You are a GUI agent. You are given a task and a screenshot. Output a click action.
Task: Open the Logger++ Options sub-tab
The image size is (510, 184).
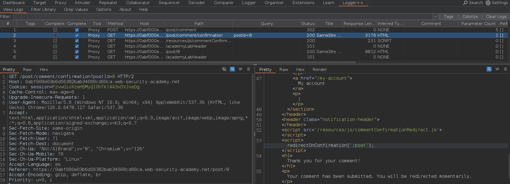(x=104, y=10)
